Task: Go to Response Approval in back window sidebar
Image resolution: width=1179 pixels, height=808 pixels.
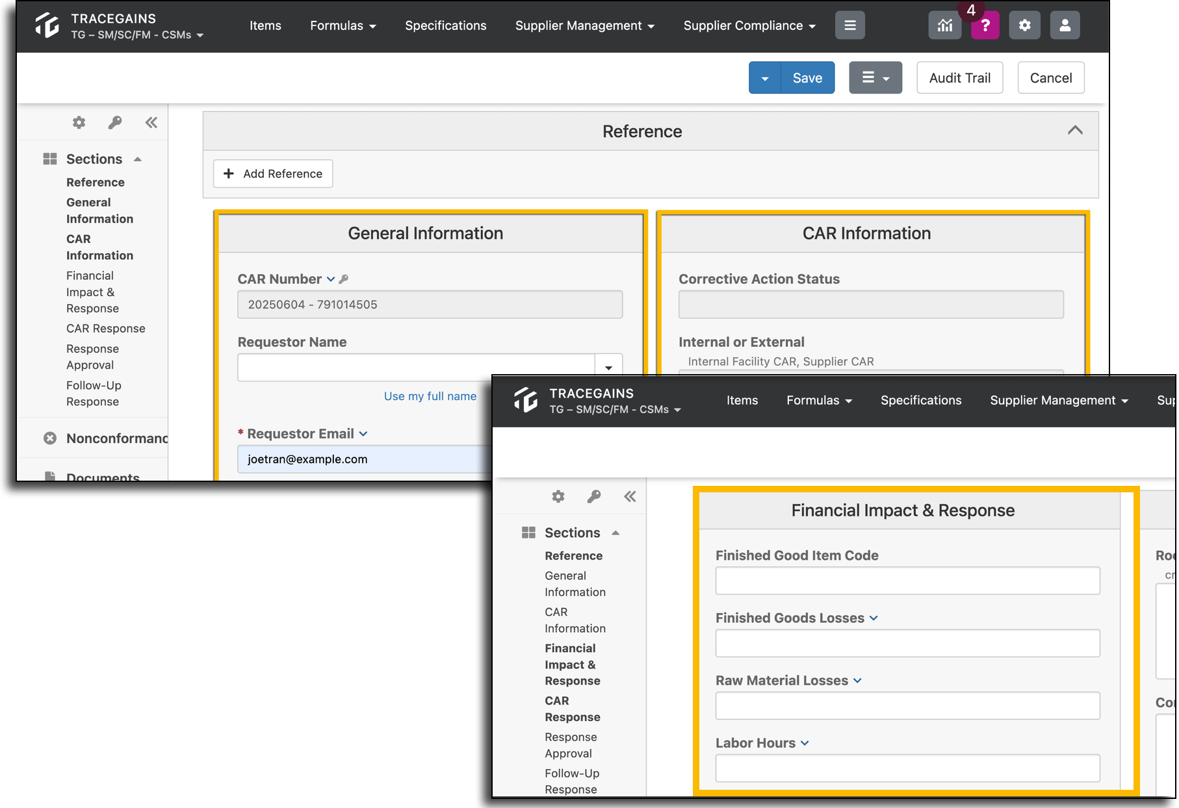Action: tap(93, 357)
